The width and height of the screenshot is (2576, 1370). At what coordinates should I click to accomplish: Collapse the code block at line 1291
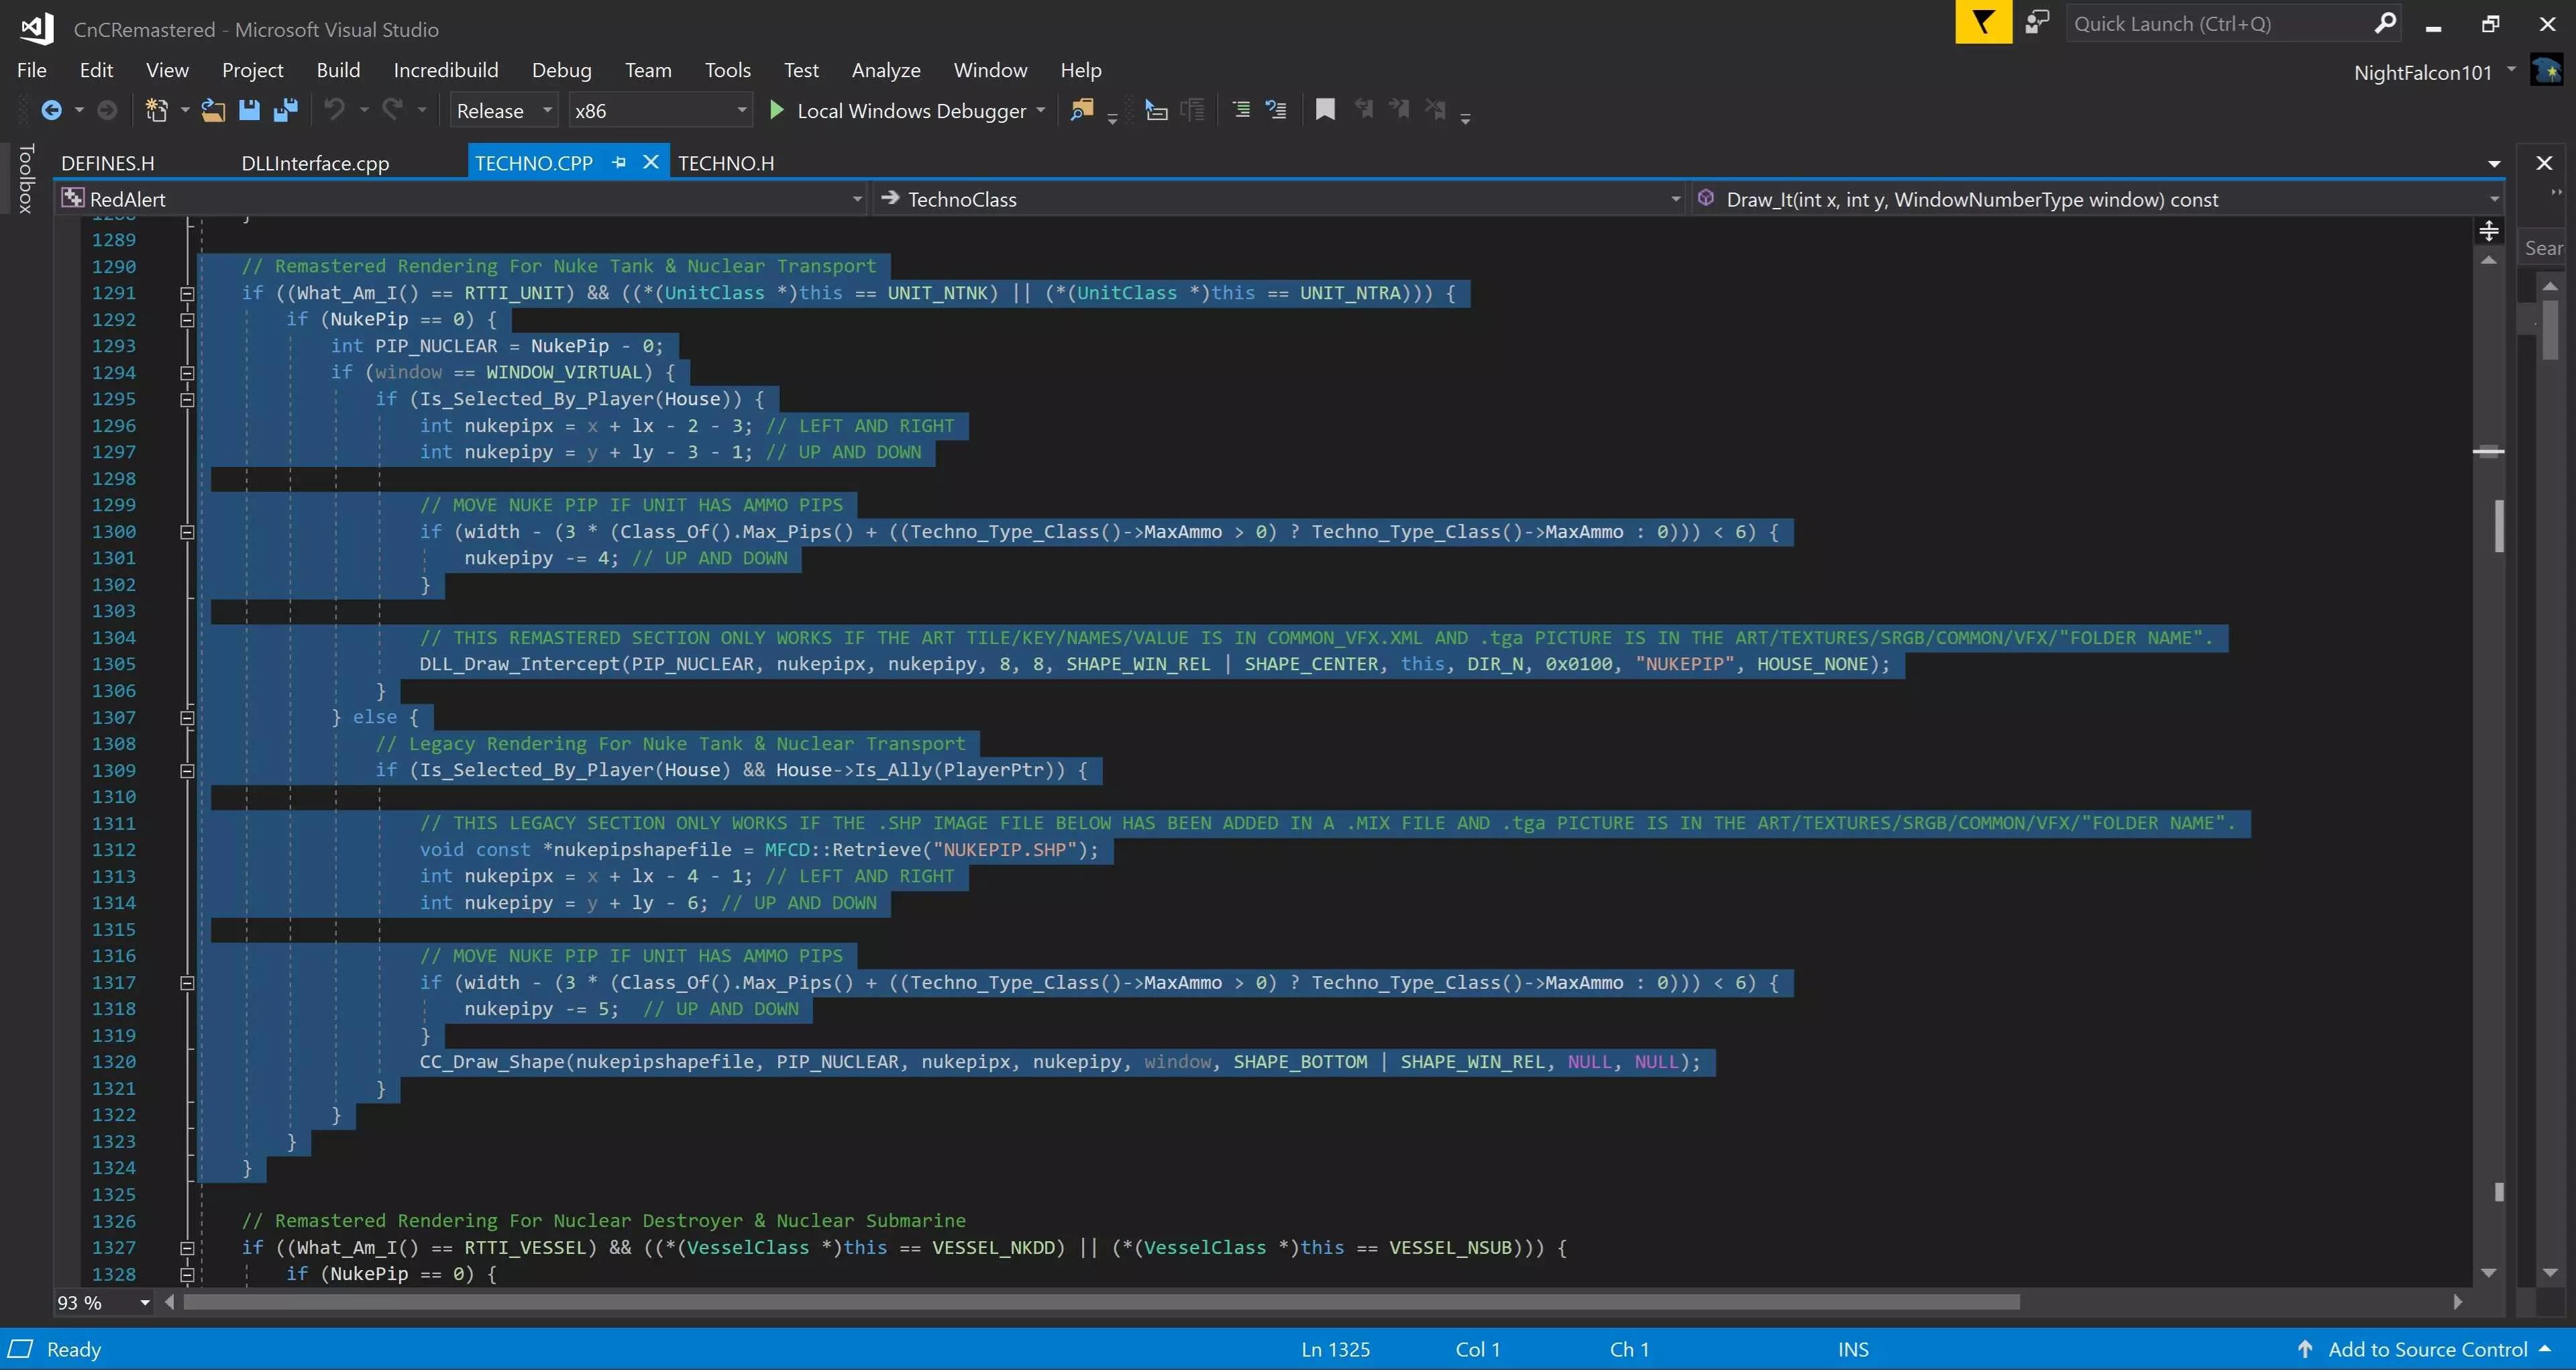point(187,294)
